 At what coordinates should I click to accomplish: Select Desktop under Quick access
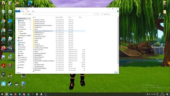point(22,21)
